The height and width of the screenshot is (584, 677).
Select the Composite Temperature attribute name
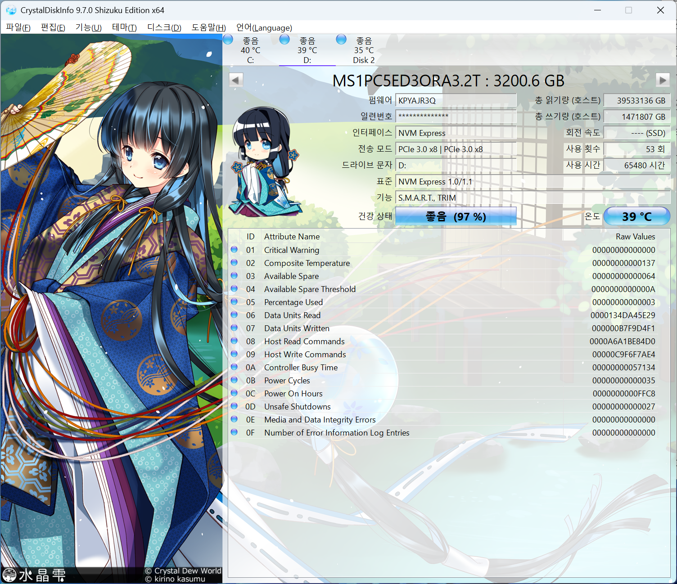307,263
